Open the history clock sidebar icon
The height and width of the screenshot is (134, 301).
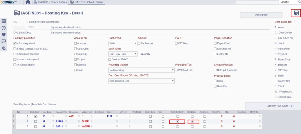point(4,28)
